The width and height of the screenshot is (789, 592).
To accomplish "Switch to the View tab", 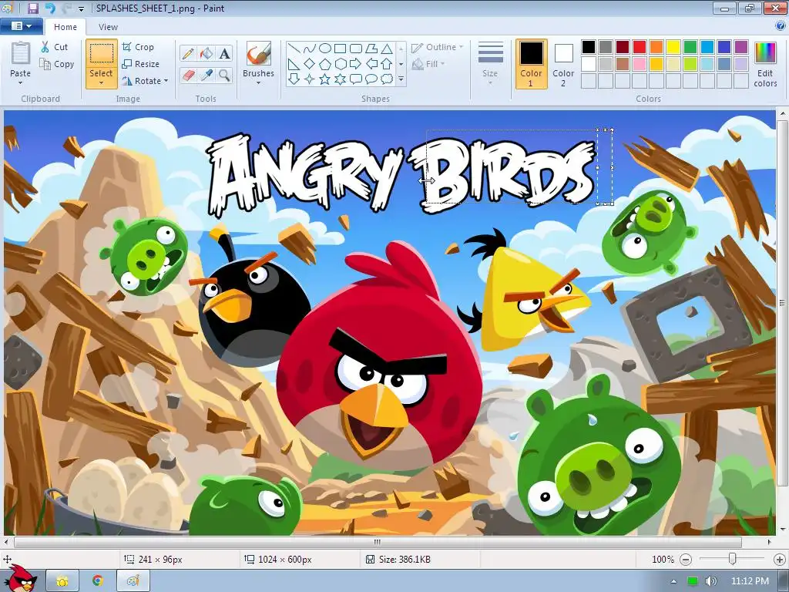I will [108, 27].
